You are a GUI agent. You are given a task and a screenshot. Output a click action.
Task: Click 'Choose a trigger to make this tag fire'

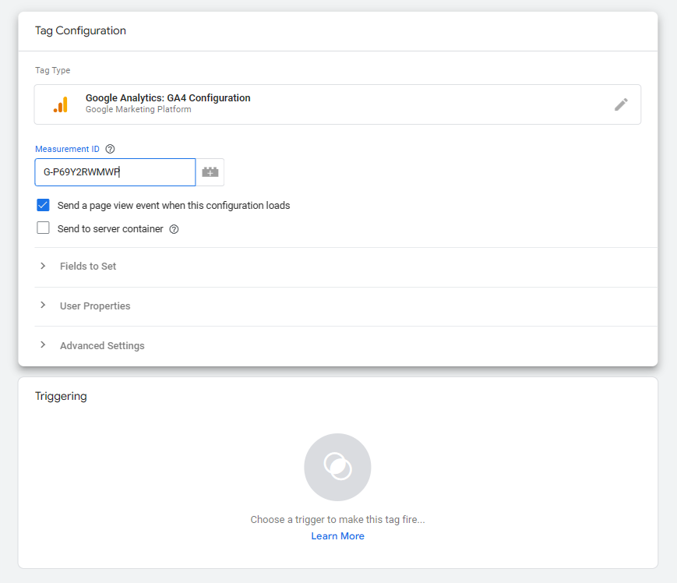point(337,519)
